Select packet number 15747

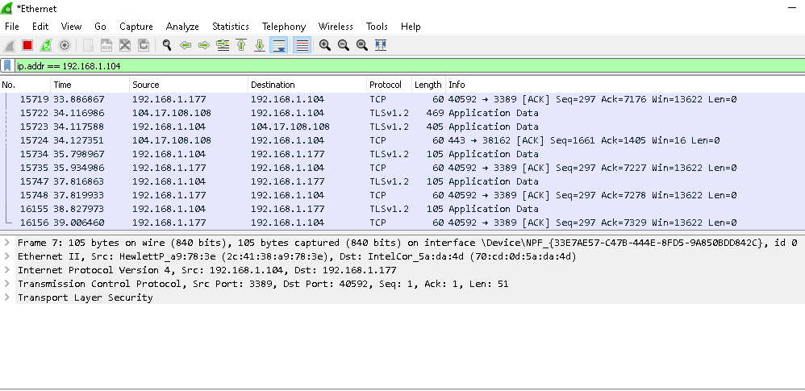click(x=402, y=181)
